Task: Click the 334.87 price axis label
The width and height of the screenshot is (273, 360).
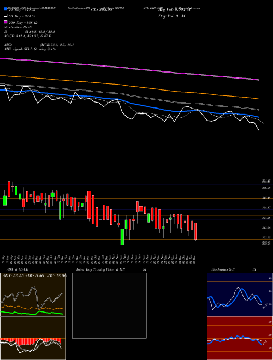Action: [x=266, y=208]
